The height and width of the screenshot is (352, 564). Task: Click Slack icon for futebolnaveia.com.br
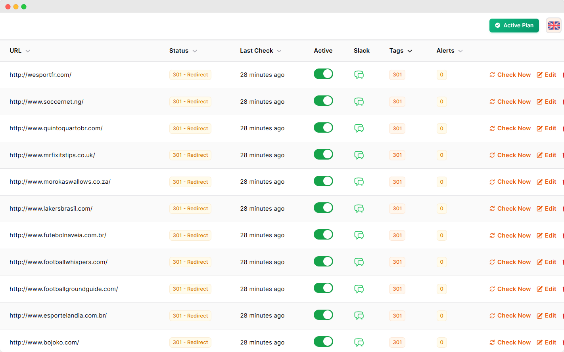(x=359, y=235)
